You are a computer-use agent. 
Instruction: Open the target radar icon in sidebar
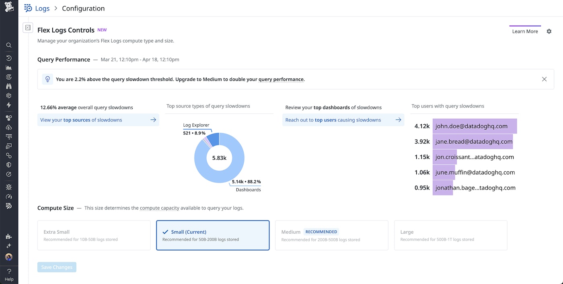[9, 77]
